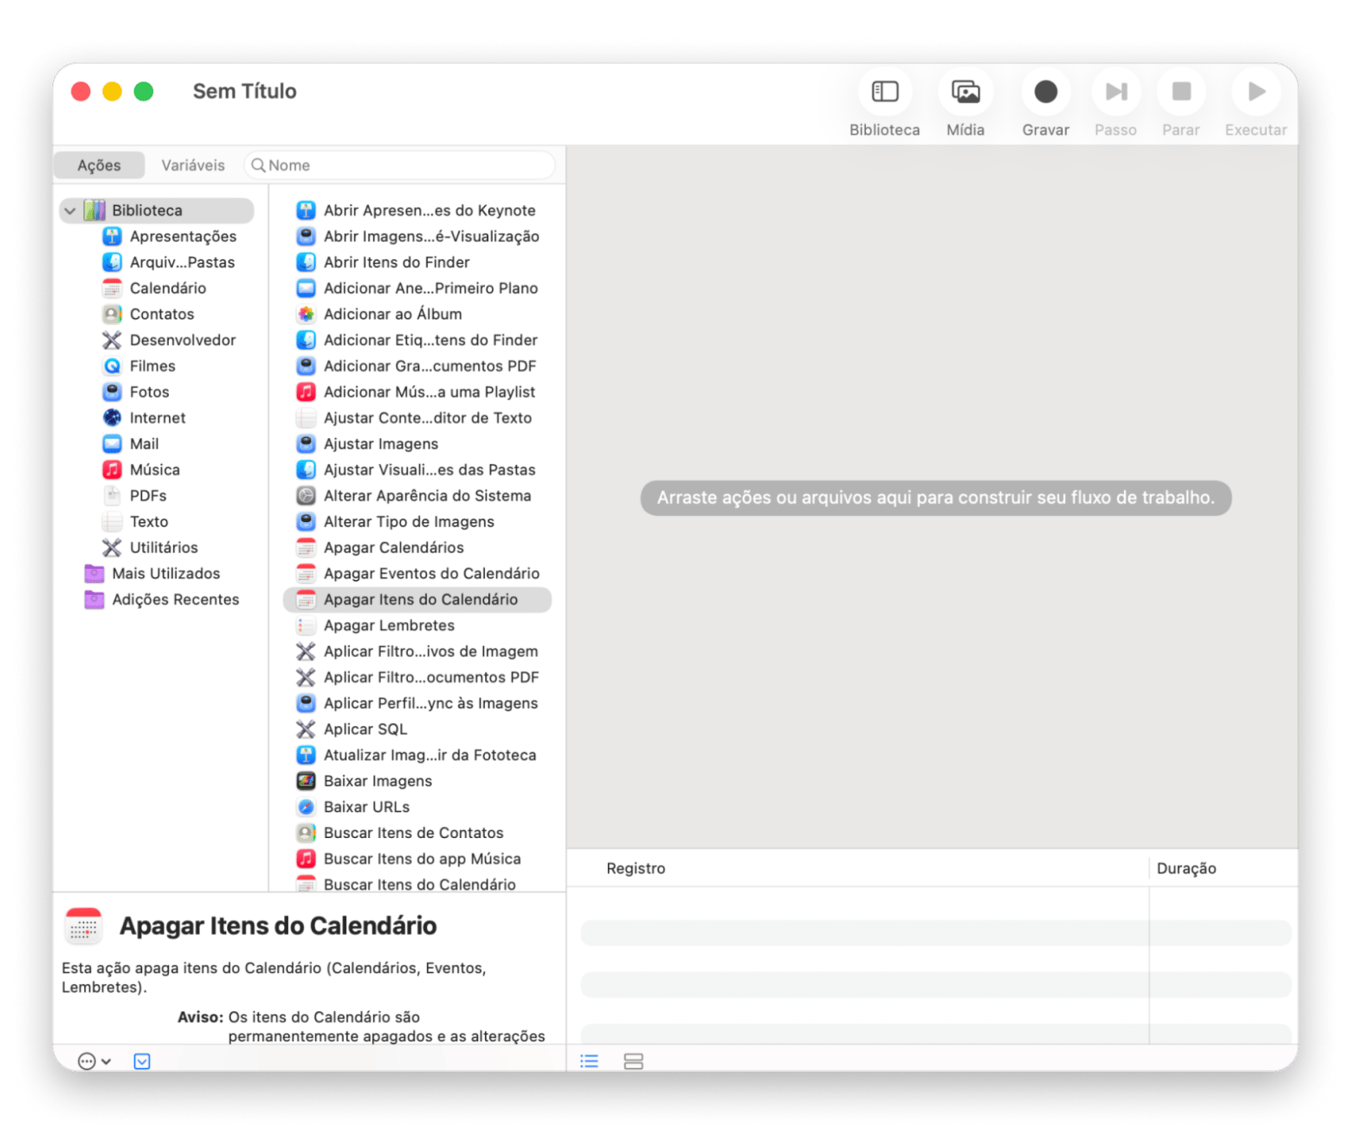Select Contatos category

[148, 314]
